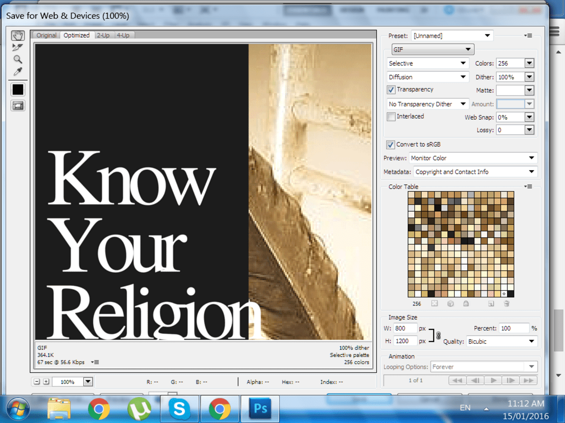Switch to the 4-Up tab
Image resolution: width=565 pixels, height=423 pixels.
tap(122, 35)
